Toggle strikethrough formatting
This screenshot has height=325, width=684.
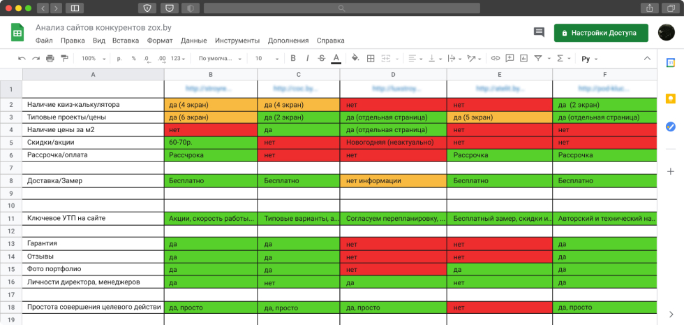(321, 59)
